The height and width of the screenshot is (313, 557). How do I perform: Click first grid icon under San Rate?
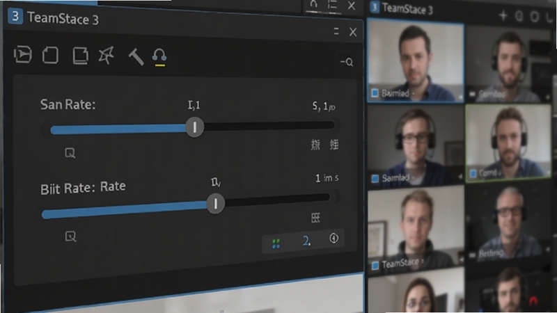315,145
